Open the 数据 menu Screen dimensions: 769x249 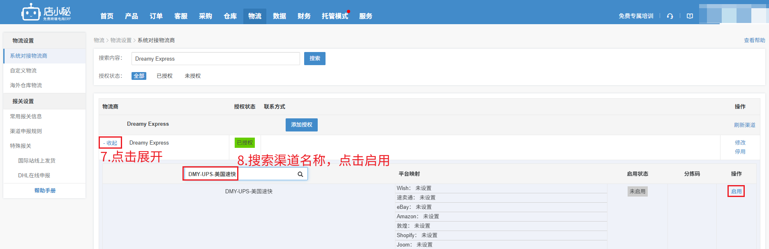279,16
